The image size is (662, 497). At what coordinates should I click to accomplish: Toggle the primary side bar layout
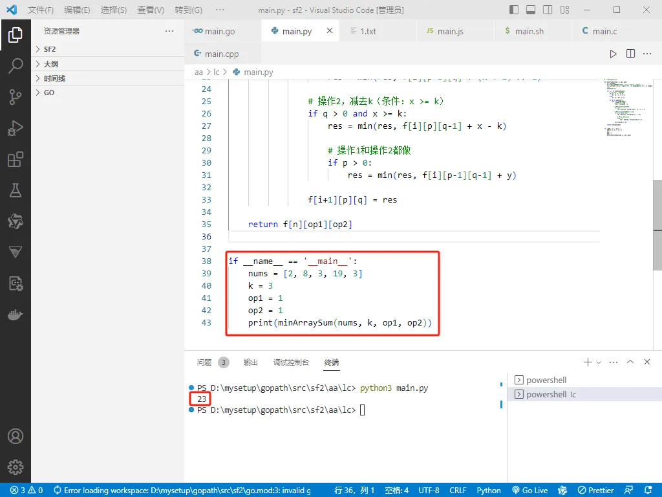[x=514, y=10]
